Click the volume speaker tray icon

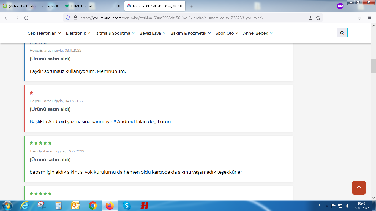347,206
